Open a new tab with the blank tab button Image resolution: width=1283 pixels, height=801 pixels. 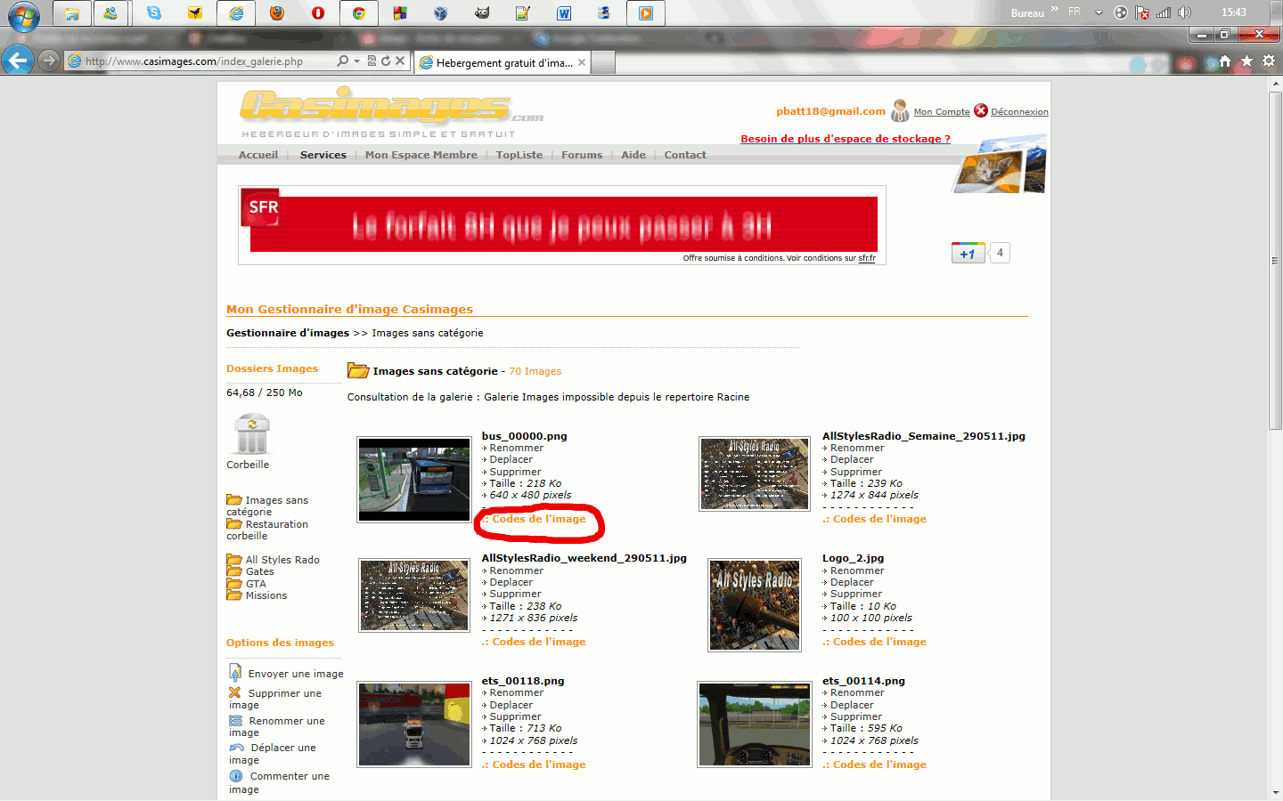click(603, 62)
